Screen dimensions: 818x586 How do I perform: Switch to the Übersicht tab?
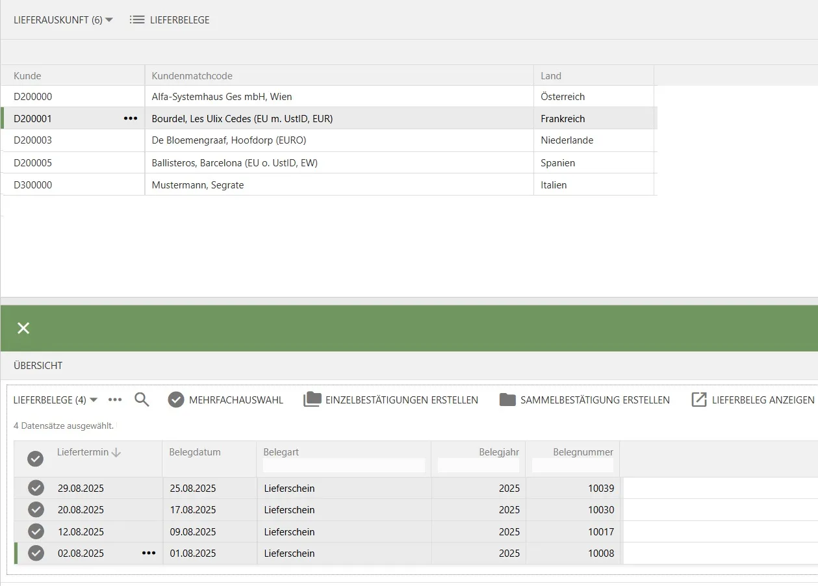(38, 365)
